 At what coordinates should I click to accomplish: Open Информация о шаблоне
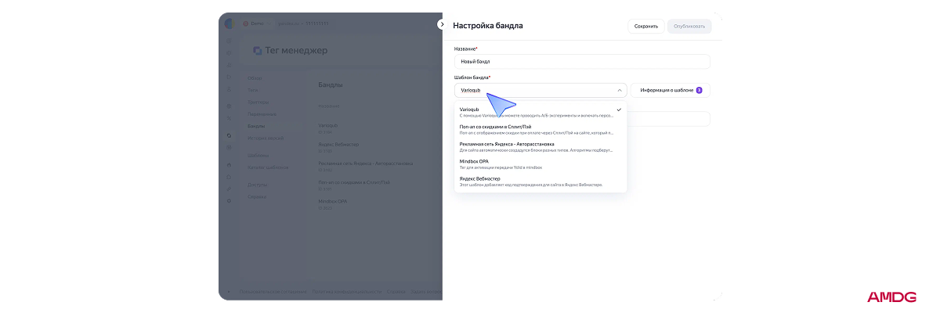coord(671,90)
